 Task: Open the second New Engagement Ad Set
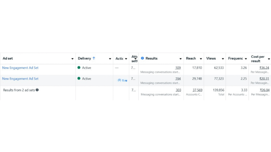pyautogui.click(x=20, y=79)
